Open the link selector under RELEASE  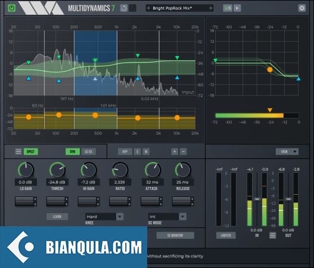tap(183, 201)
